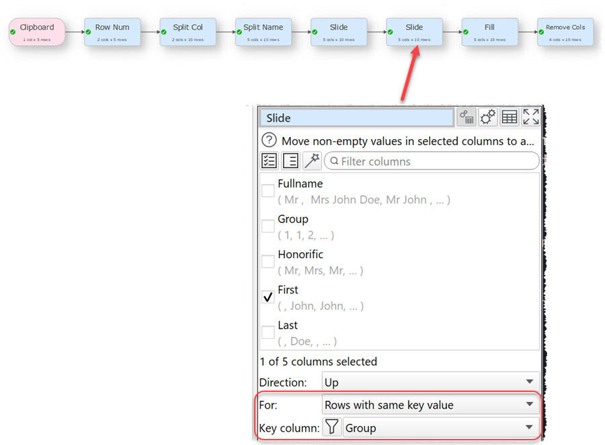605x445 pixels.
Task: Select the Slide node feeding into Fill
Action: pyautogui.click(x=414, y=32)
